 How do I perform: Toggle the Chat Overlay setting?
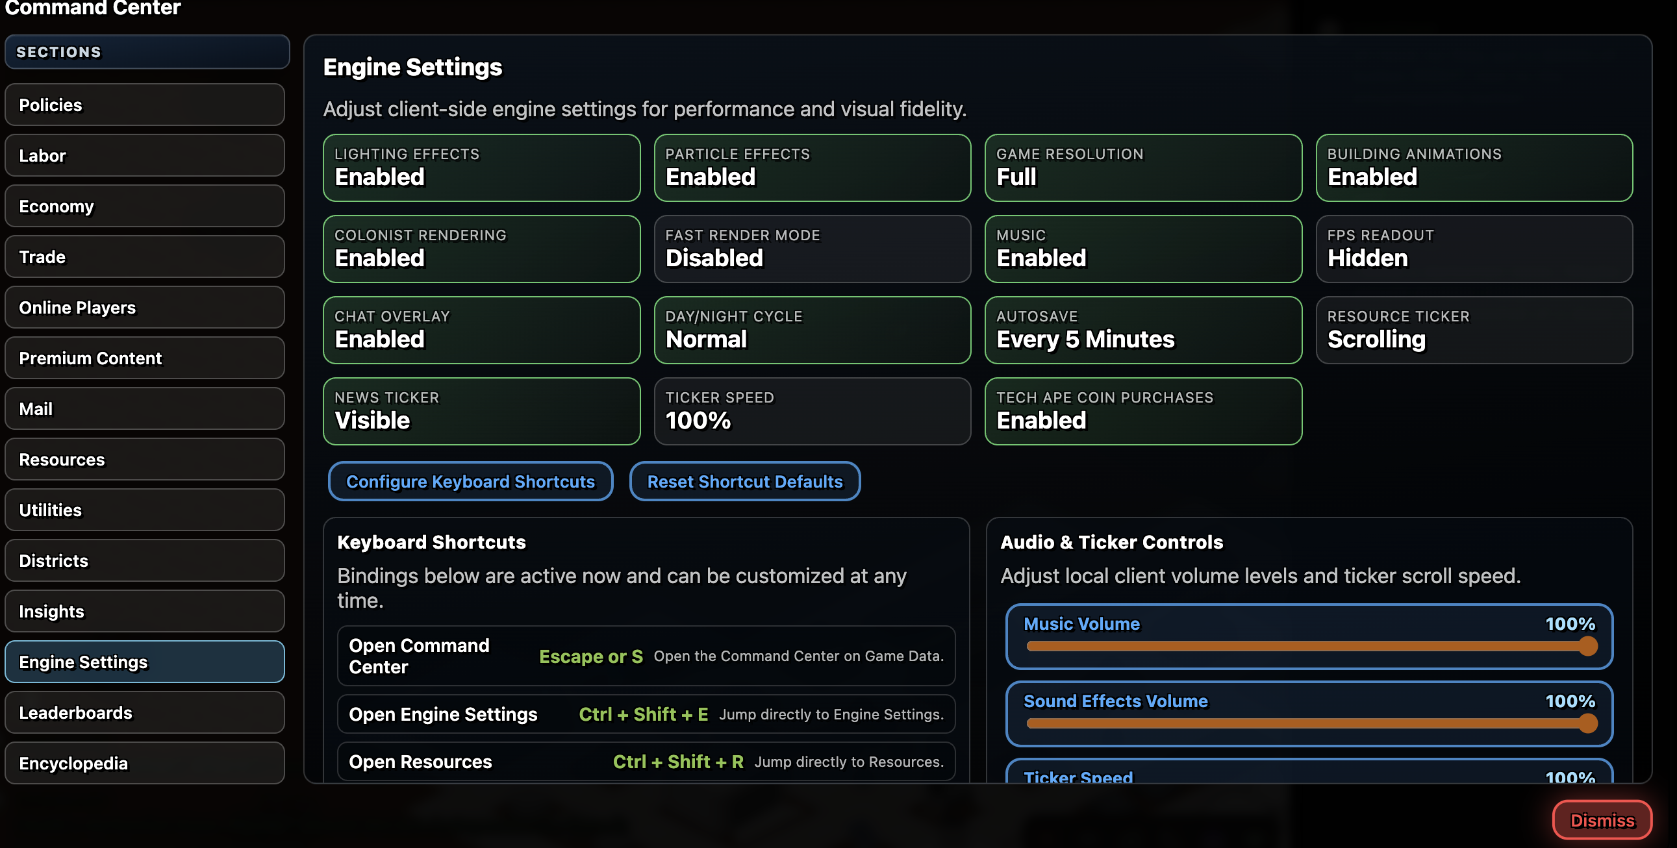pyautogui.click(x=482, y=330)
